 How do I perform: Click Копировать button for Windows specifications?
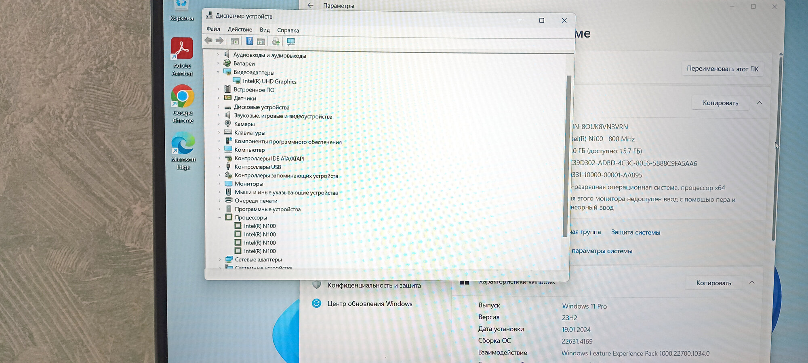click(713, 283)
